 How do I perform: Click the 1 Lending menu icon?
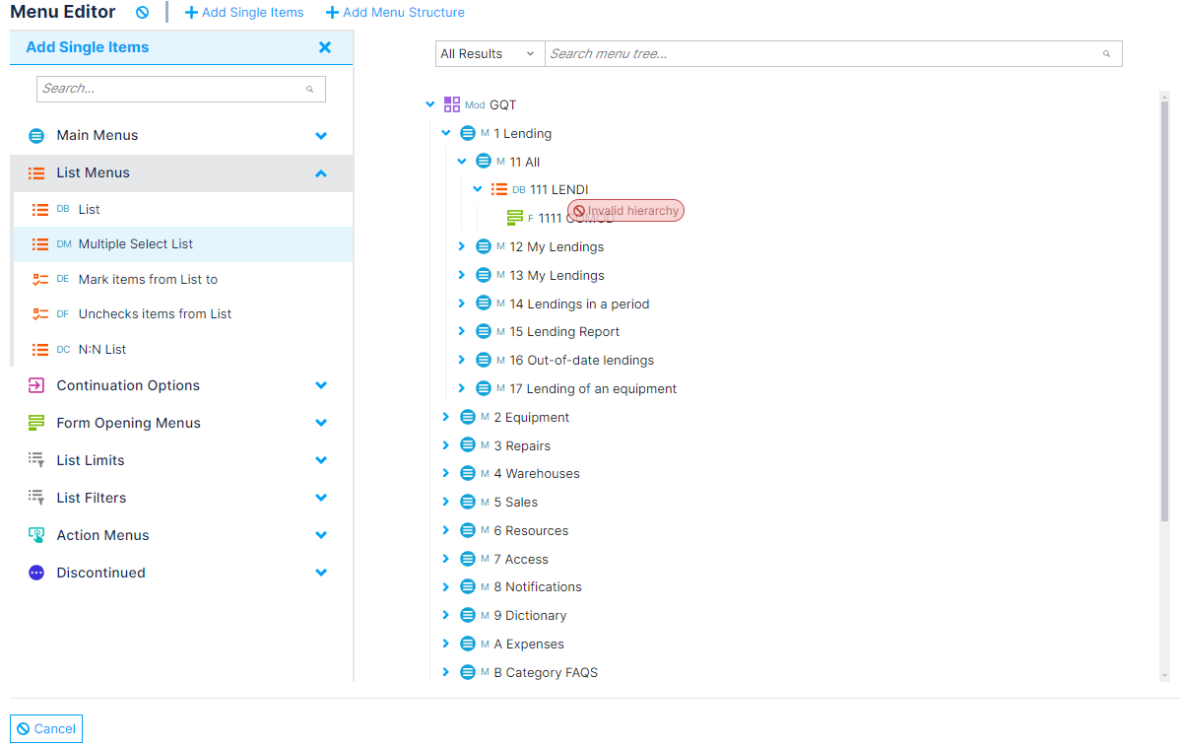[x=468, y=133]
